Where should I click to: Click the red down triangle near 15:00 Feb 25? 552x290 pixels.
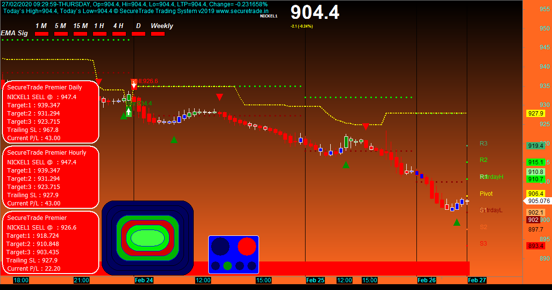point(366,126)
